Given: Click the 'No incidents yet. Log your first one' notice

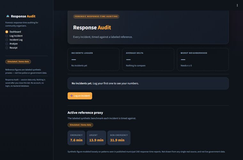Looking at the screenshot, I should point(148,84).
